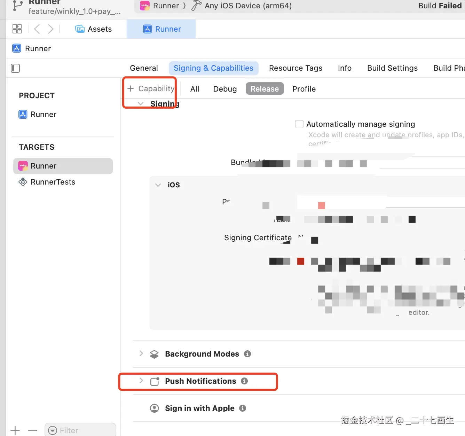
Task: Click the Runner breadcrumb label
Action: tap(38, 48)
